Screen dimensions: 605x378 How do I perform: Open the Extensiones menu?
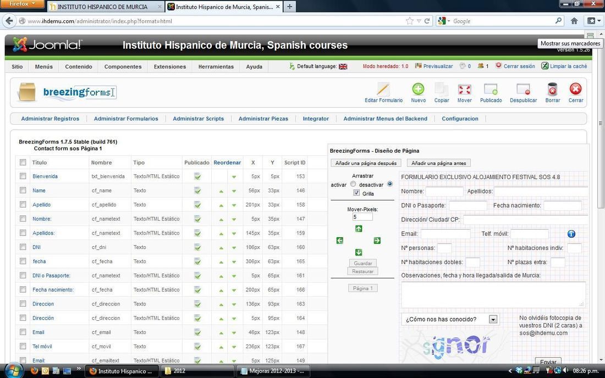click(x=170, y=66)
